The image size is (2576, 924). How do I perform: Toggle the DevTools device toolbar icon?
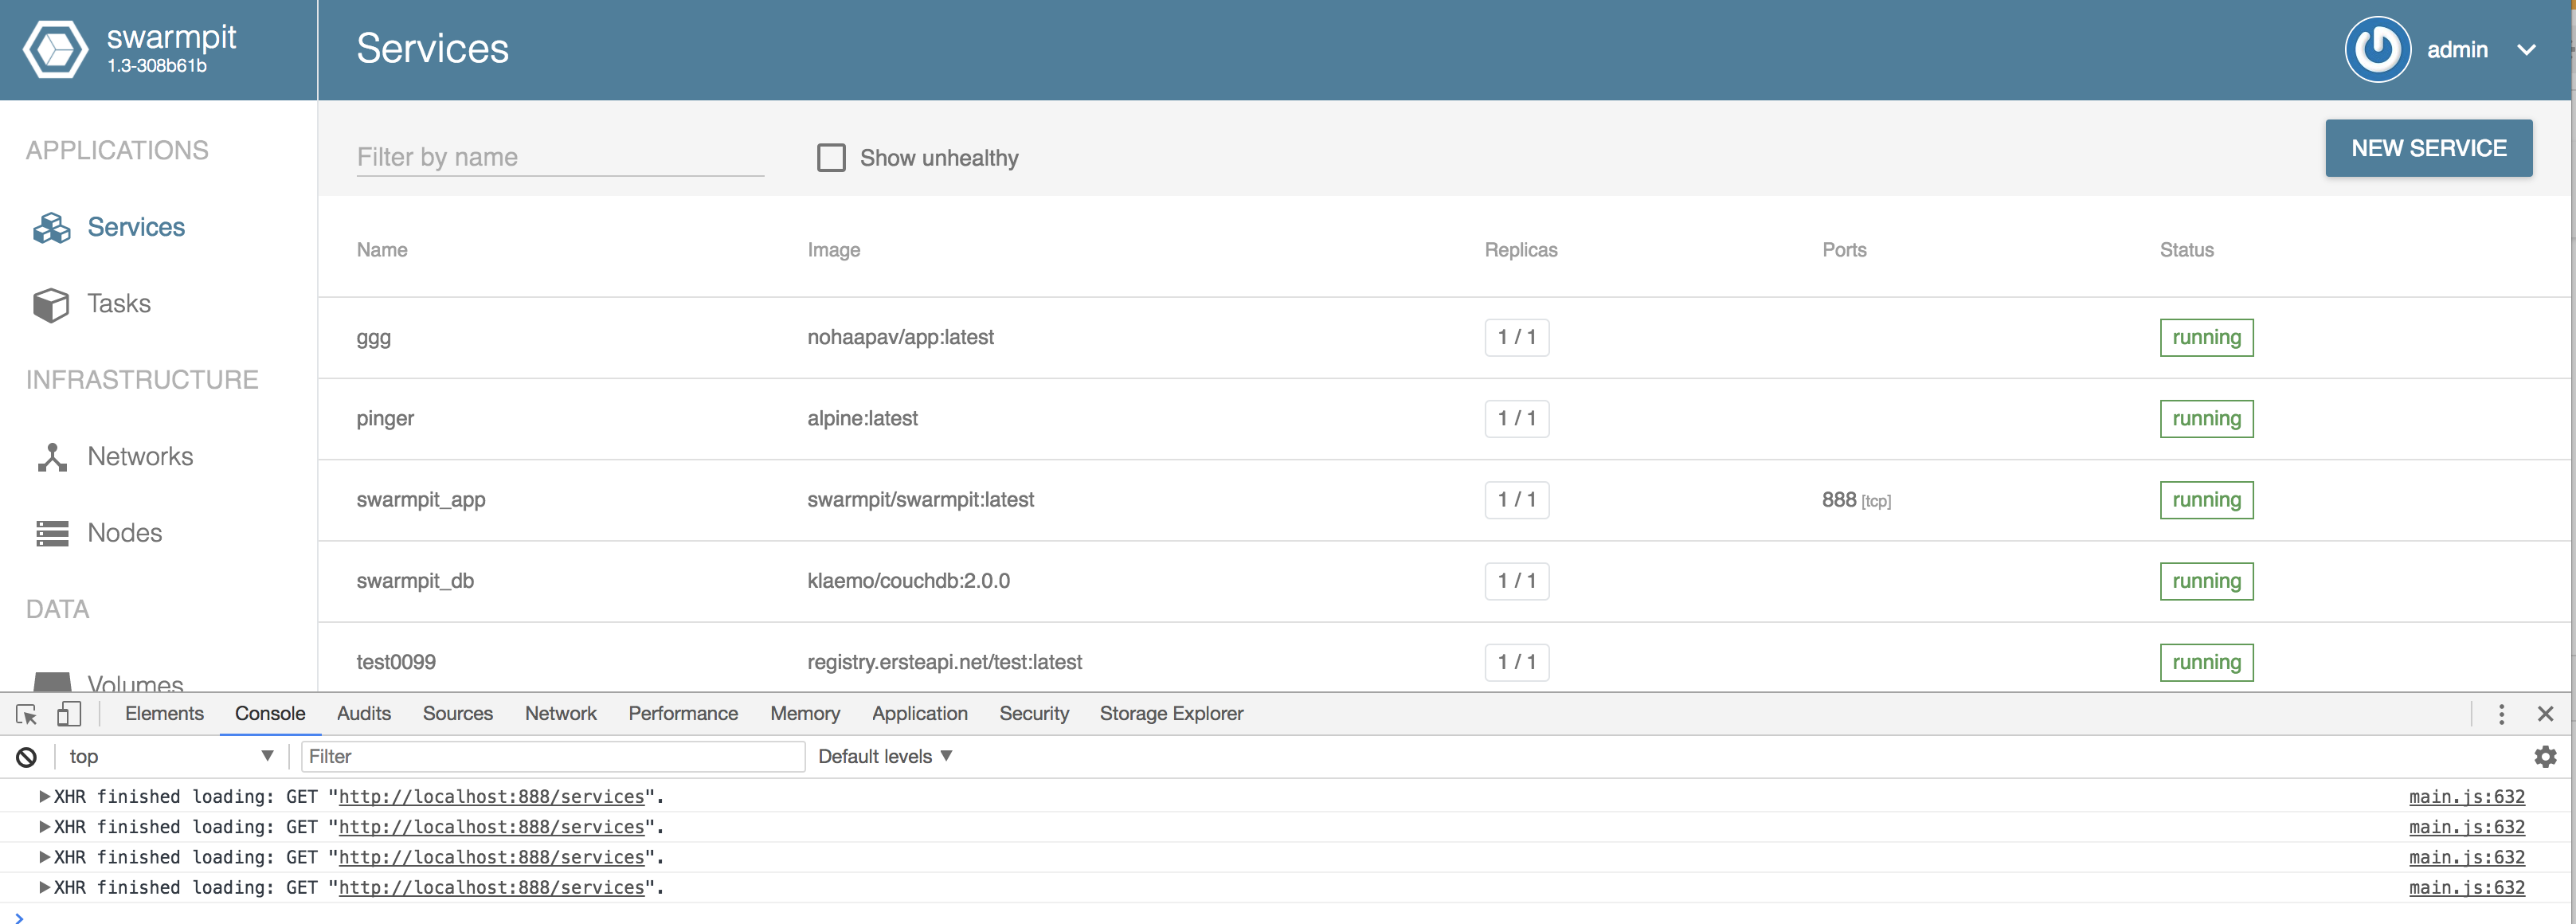click(x=68, y=714)
